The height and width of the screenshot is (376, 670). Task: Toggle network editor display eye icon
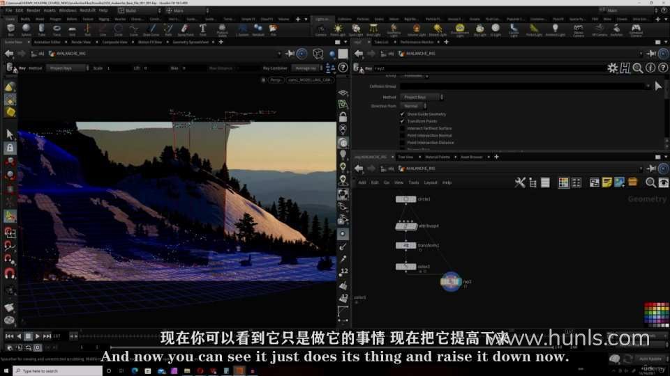[x=663, y=182]
